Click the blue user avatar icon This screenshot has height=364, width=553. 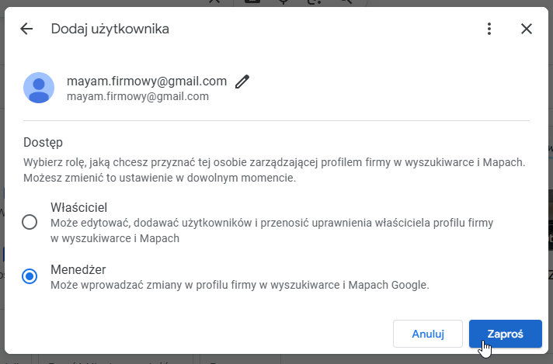click(39, 88)
